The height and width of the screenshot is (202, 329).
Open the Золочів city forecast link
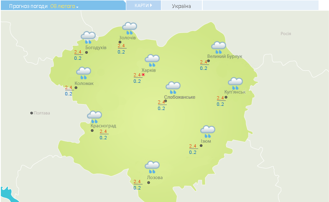point(128,38)
